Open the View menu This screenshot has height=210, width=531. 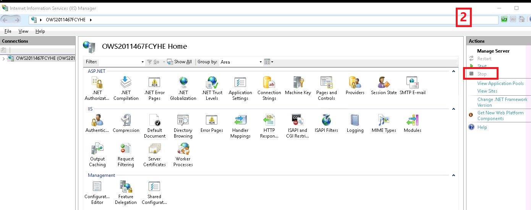click(x=23, y=31)
